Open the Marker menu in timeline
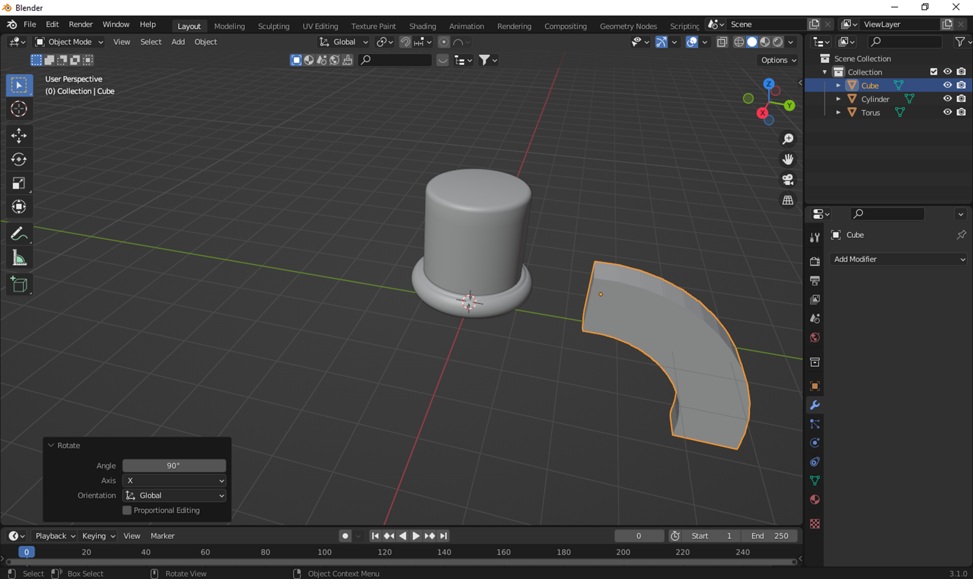The height and width of the screenshot is (579, 973). pyautogui.click(x=162, y=536)
